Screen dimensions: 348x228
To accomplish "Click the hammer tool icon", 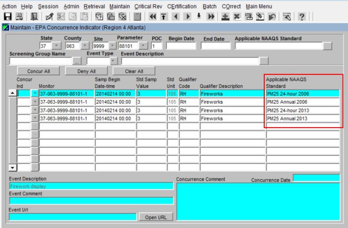I will tap(287, 17).
